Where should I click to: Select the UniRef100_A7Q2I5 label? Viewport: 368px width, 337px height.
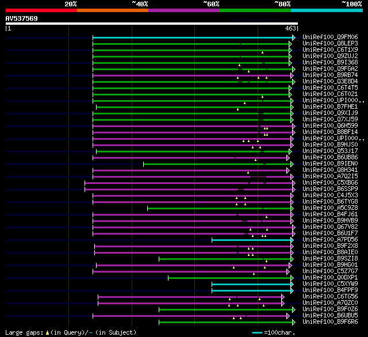point(330,177)
